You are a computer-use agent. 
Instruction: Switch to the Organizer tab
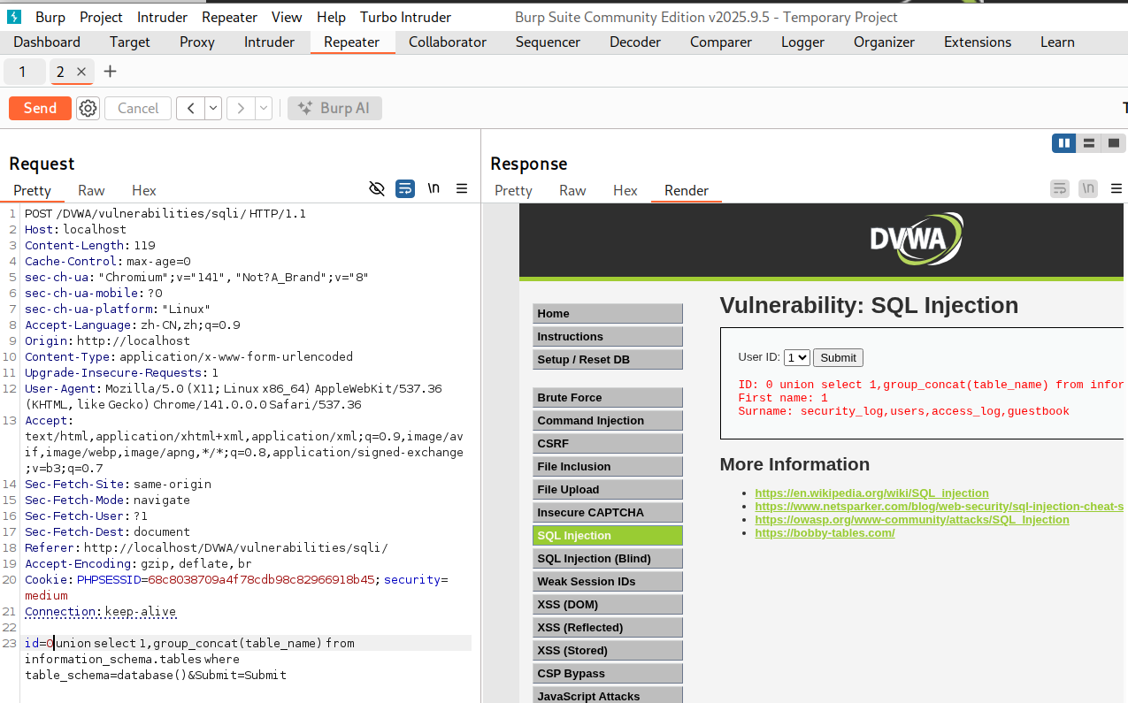(885, 42)
